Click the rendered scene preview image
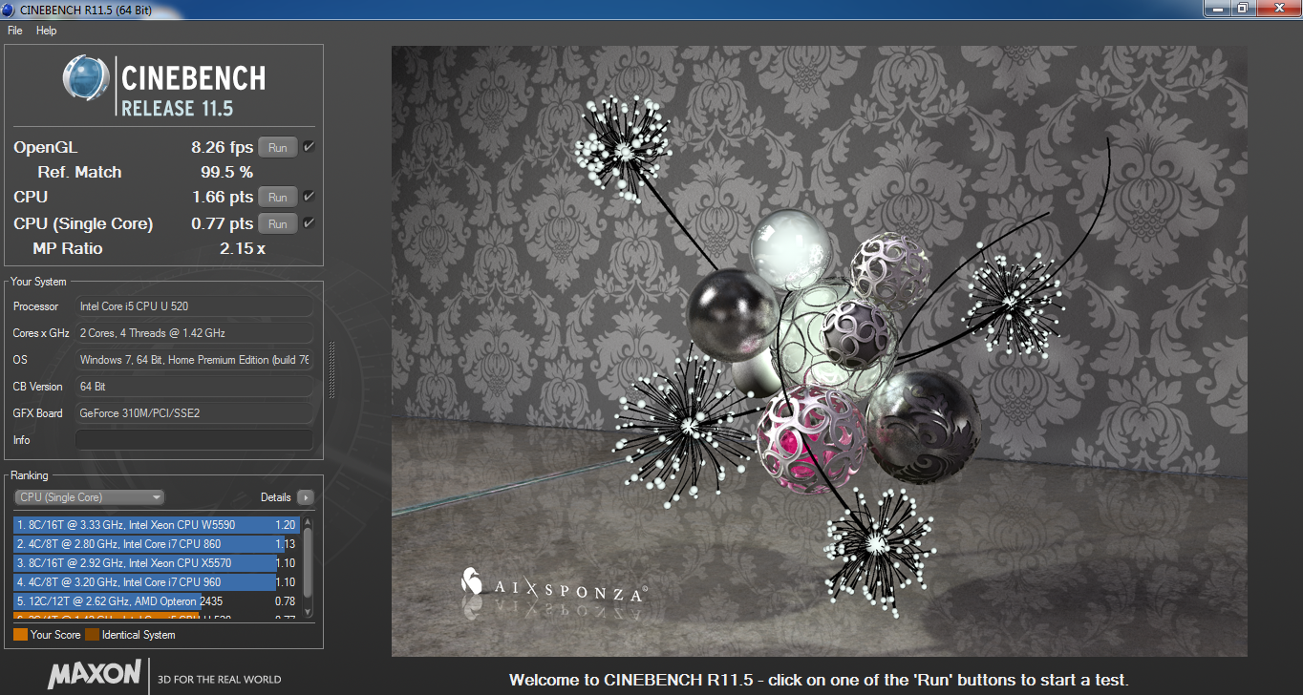1303x695 pixels. 819,350
